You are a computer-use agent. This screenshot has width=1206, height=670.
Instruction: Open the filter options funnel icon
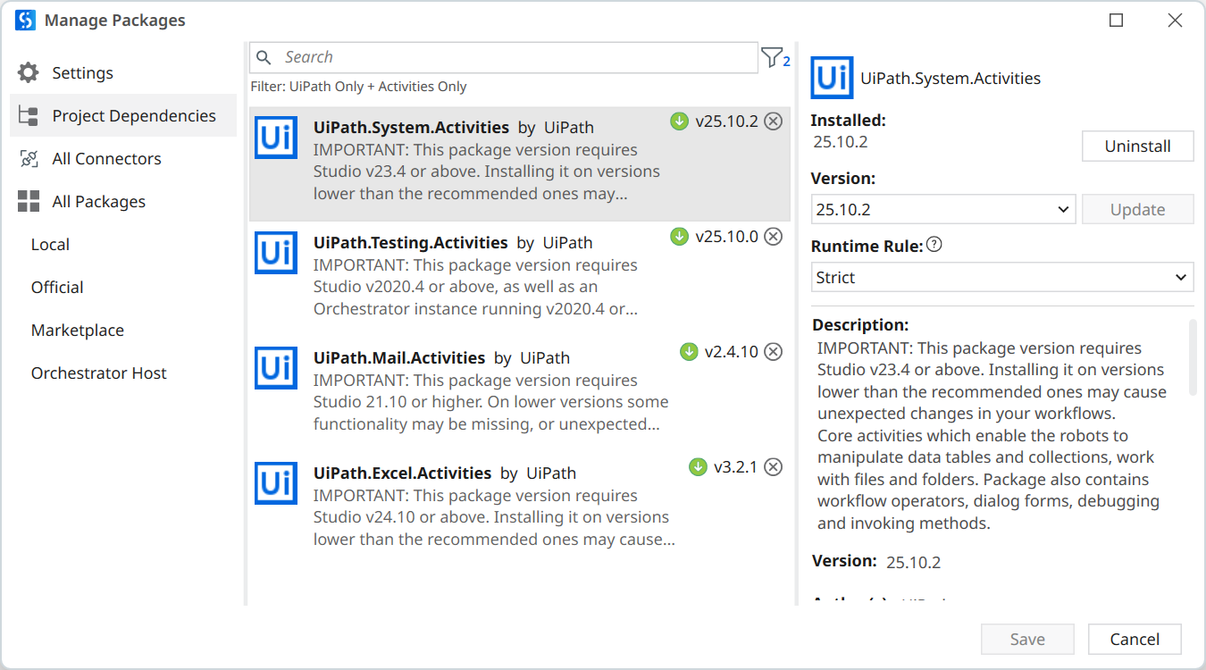[772, 58]
